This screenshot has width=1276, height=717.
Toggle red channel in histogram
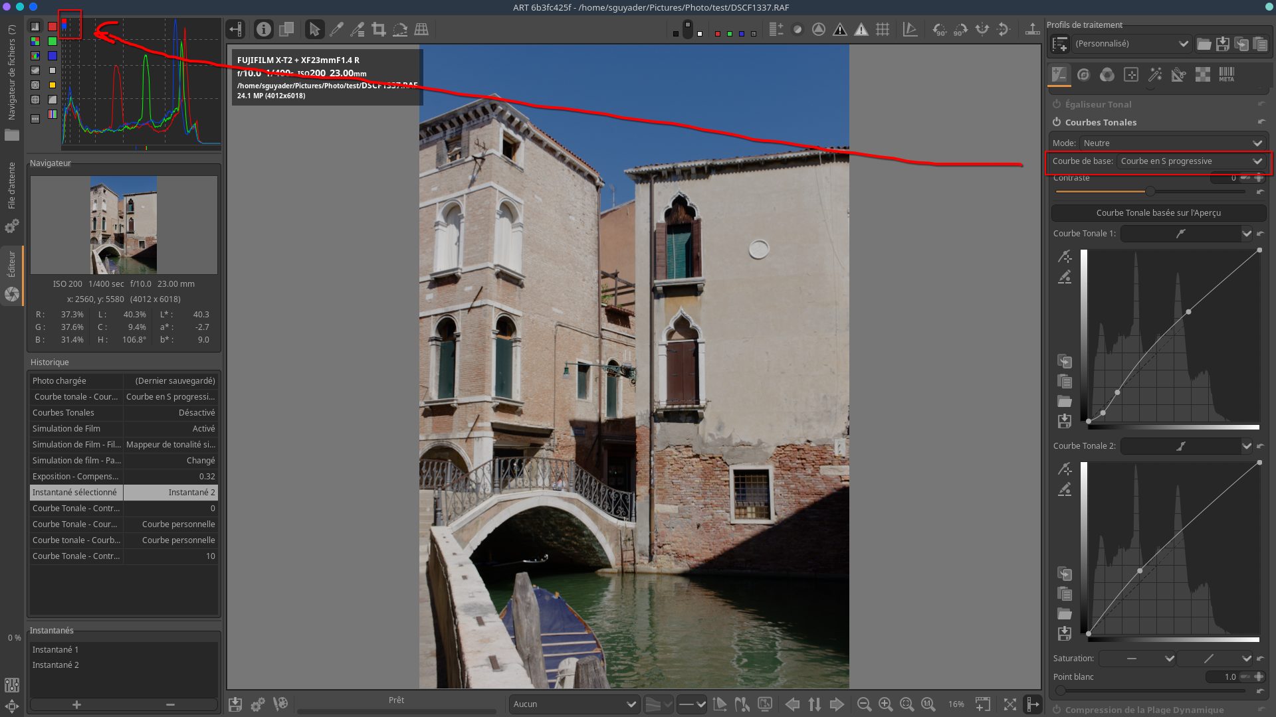(52, 27)
